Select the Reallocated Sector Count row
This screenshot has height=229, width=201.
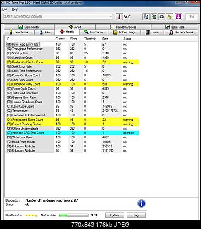coord(72,62)
